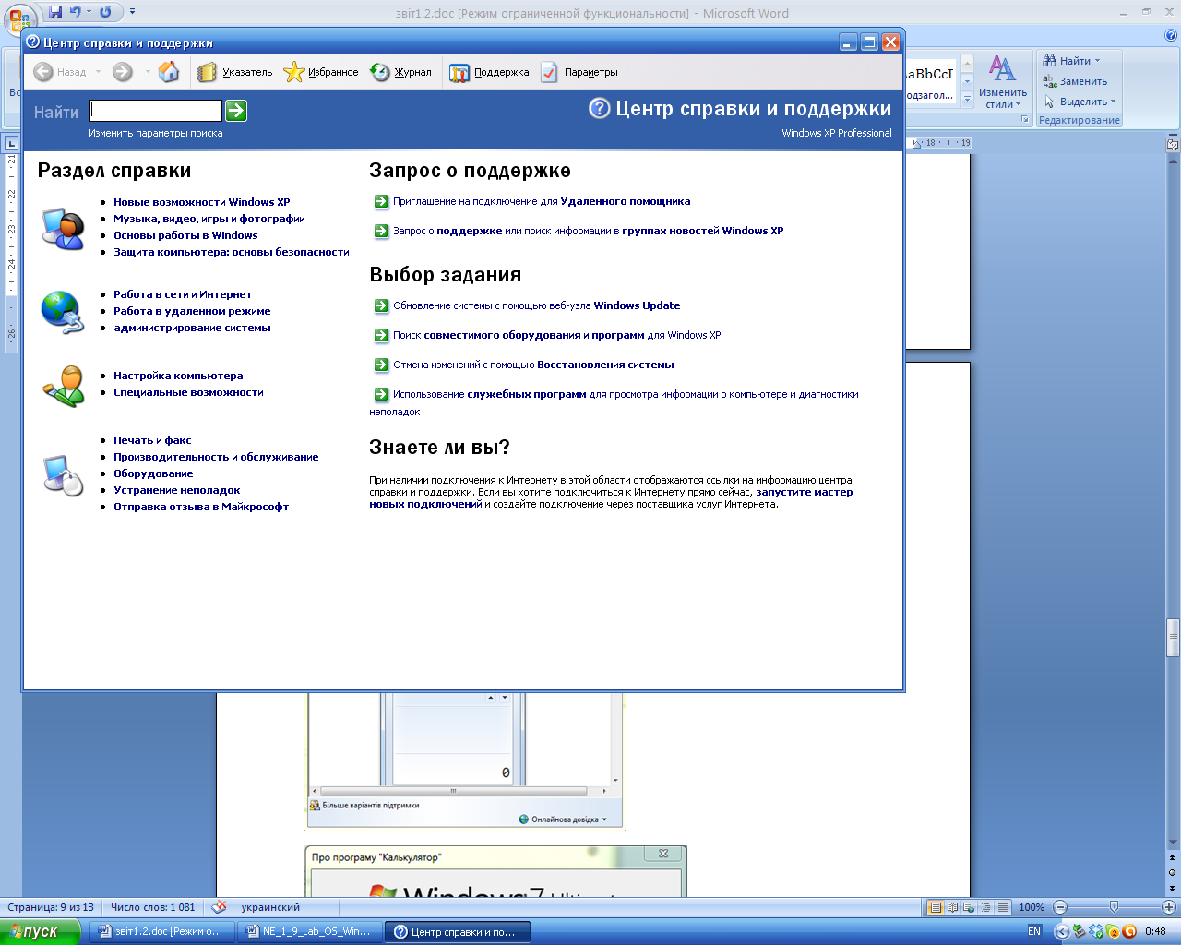The height and width of the screenshot is (945, 1181).
Task: Switch Word to outline view
Action: [x=986, y=907]
